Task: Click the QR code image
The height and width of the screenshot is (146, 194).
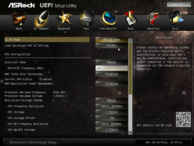Action: [x=183, y=119]
